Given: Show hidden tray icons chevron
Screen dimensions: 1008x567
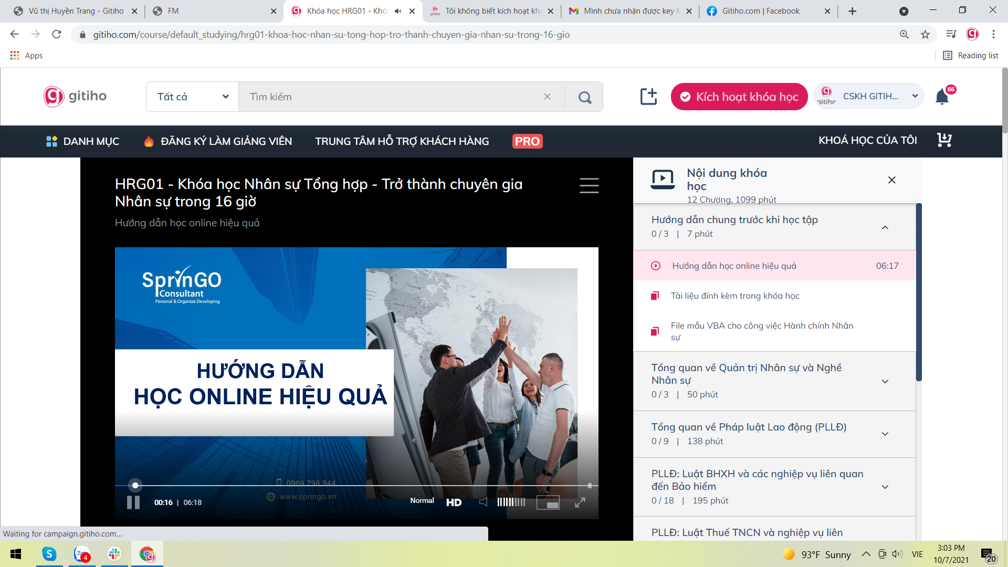Looking at the screenshot, I should coord(866,554).
